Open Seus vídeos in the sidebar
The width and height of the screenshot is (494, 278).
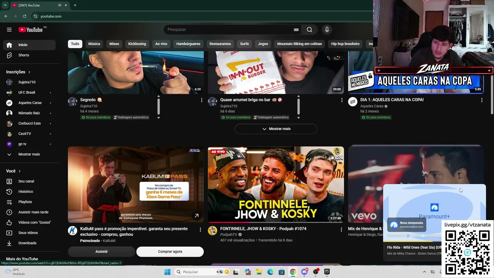click(29, 233)
